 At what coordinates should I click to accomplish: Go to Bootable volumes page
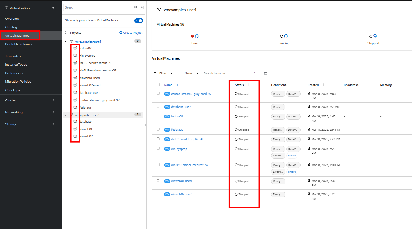[x=19, y=44]
